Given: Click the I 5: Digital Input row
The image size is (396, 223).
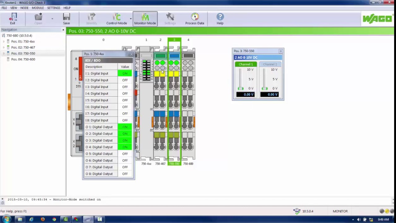Looking at the screenshot, I should [108, 100].
